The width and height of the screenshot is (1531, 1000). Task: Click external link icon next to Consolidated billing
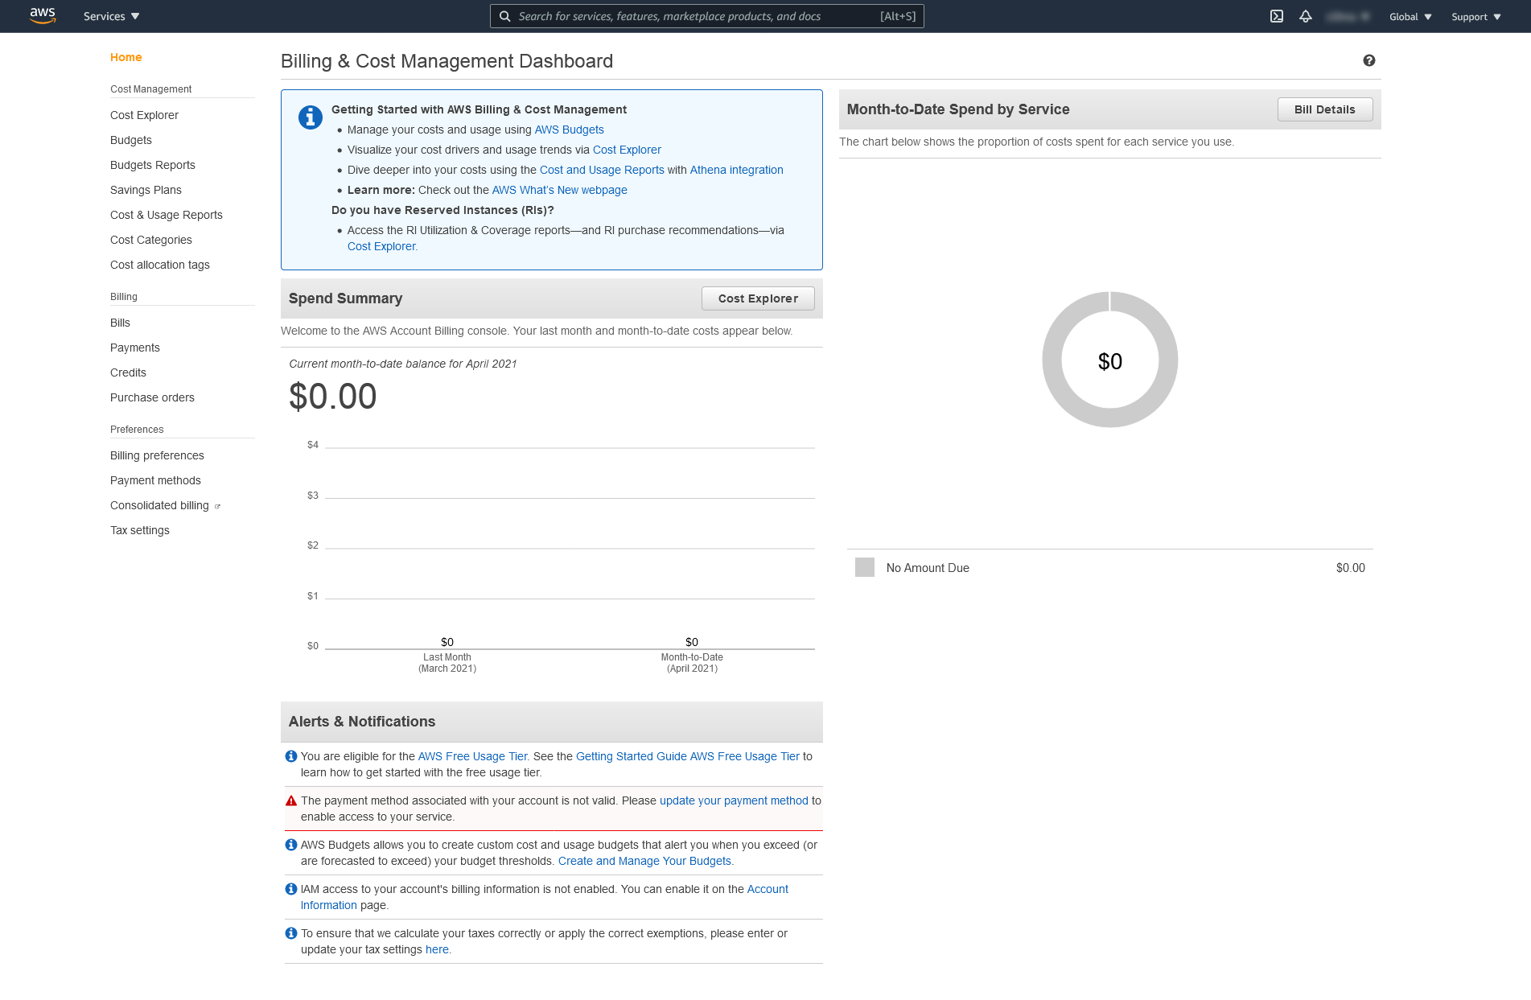(x=217, y=506)
